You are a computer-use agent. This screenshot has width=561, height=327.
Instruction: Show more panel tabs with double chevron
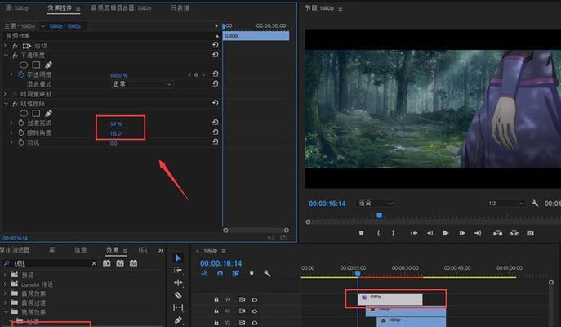click(x=161, y=250)
